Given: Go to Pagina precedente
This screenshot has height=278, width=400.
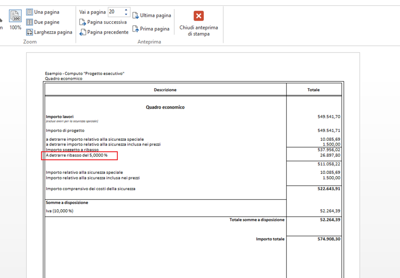Looking at the screenshot, I should [104, 32].
